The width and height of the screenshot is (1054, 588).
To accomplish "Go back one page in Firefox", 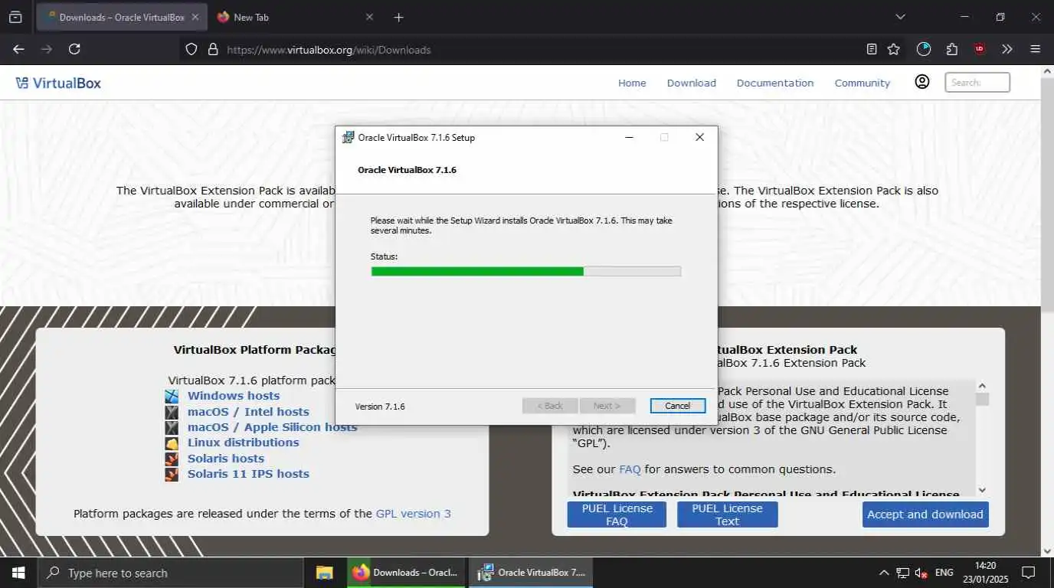I will [x=19, y=49].
